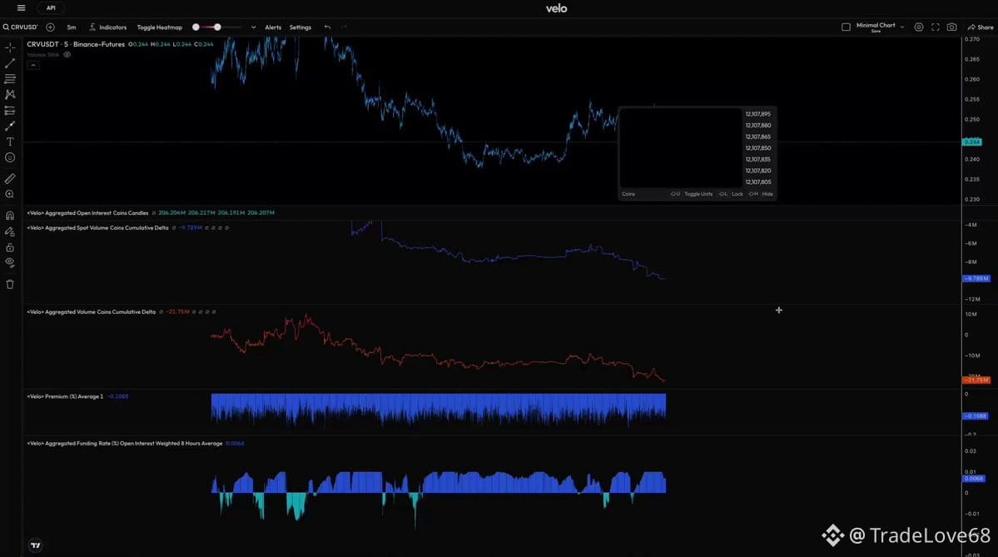998x557 pixels.
Task: Click the -9.789M spot delta axis label
Action: click(976, 279)
